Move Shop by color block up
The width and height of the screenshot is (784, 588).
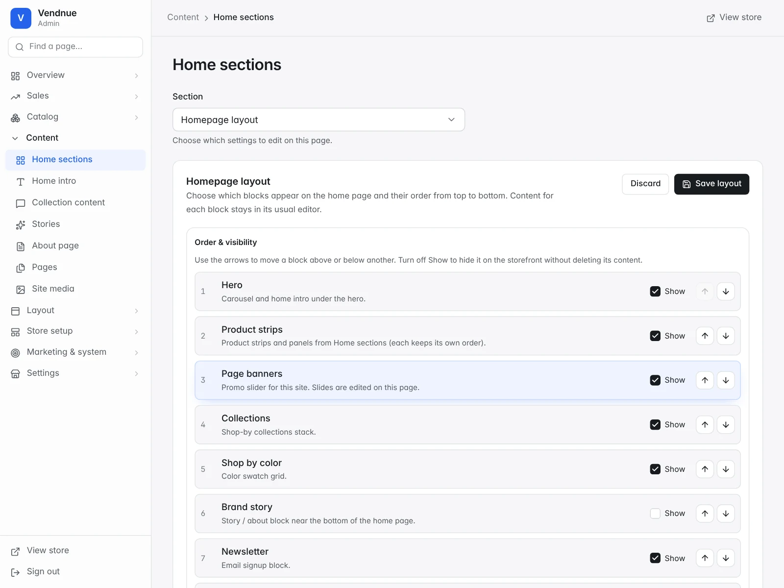(x=705, y=469)
